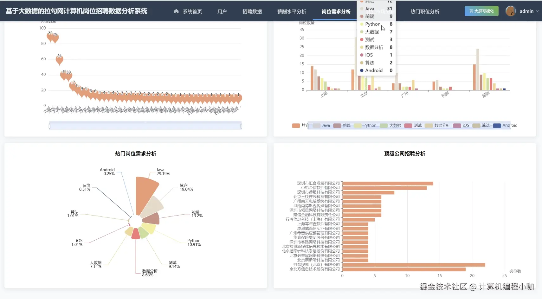Screen dimensions: 542x299
Task: Open 薪酬水平分析 tab
Action: (x=292, y=11)
